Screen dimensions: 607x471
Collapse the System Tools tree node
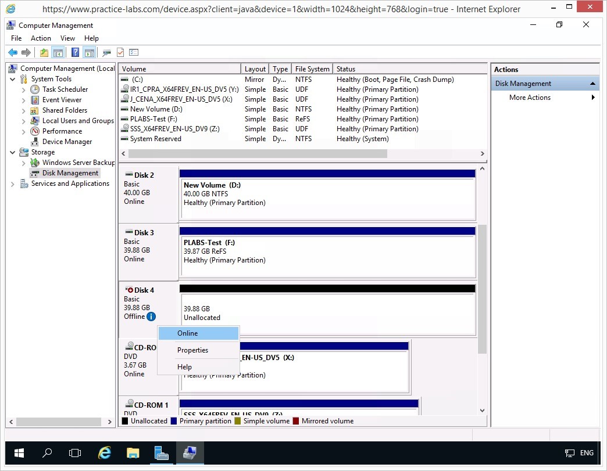(13, 79)
